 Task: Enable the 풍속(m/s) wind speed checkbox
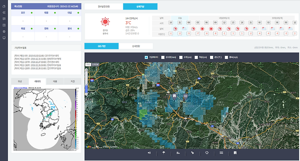(226, 57)
